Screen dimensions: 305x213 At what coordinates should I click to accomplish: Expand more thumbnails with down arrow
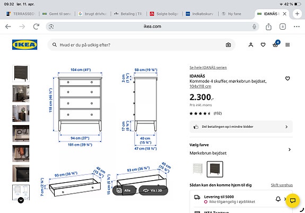click(x=21, y=200)
